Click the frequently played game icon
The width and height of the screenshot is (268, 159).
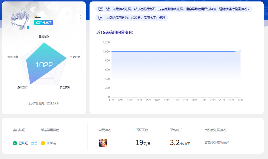[103, 143]
